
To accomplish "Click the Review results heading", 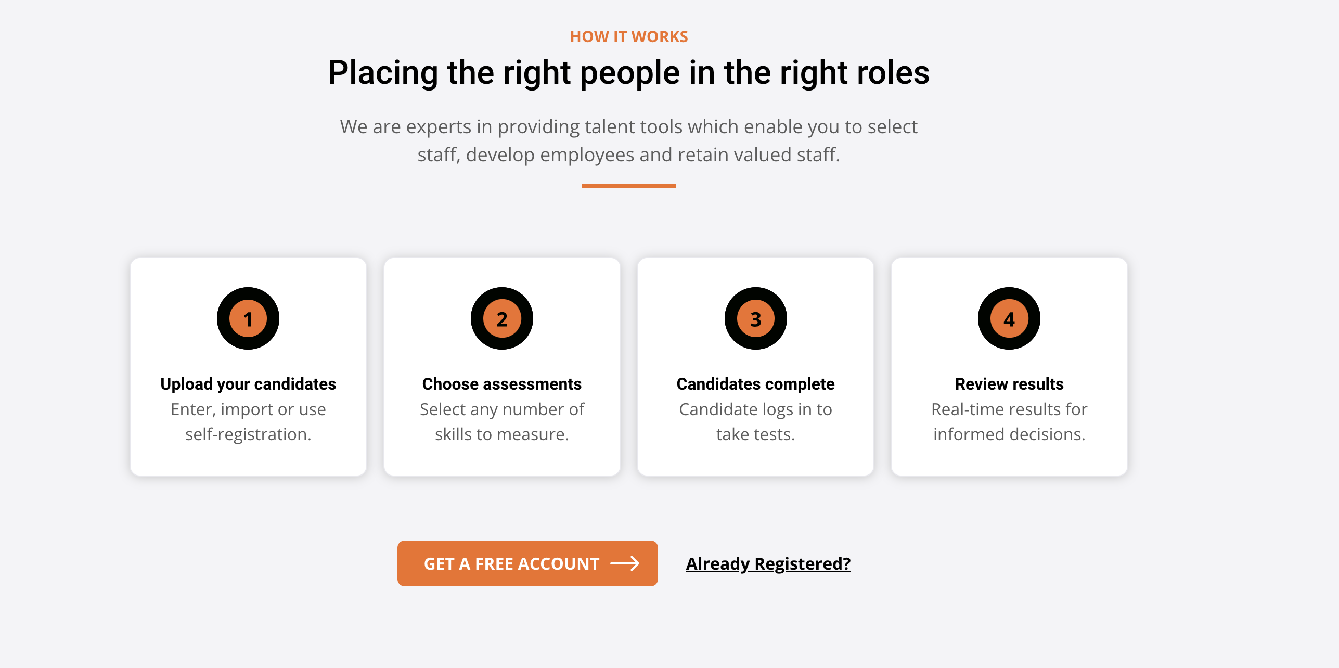I will pos(1009,384).
